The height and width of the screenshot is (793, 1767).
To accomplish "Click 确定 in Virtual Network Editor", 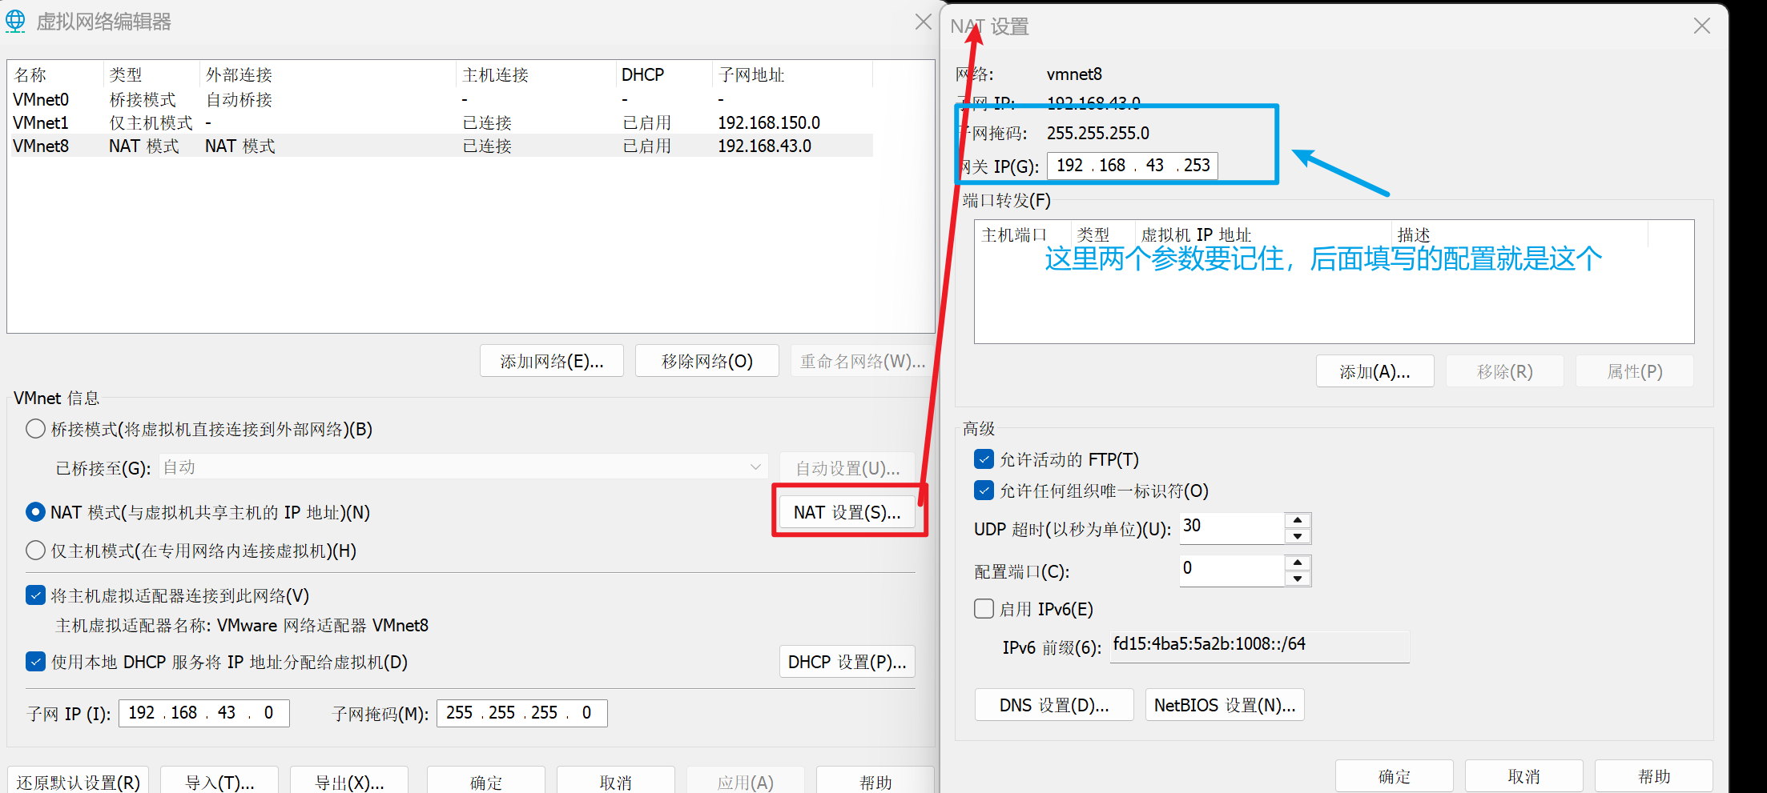I will click(486, 782).
